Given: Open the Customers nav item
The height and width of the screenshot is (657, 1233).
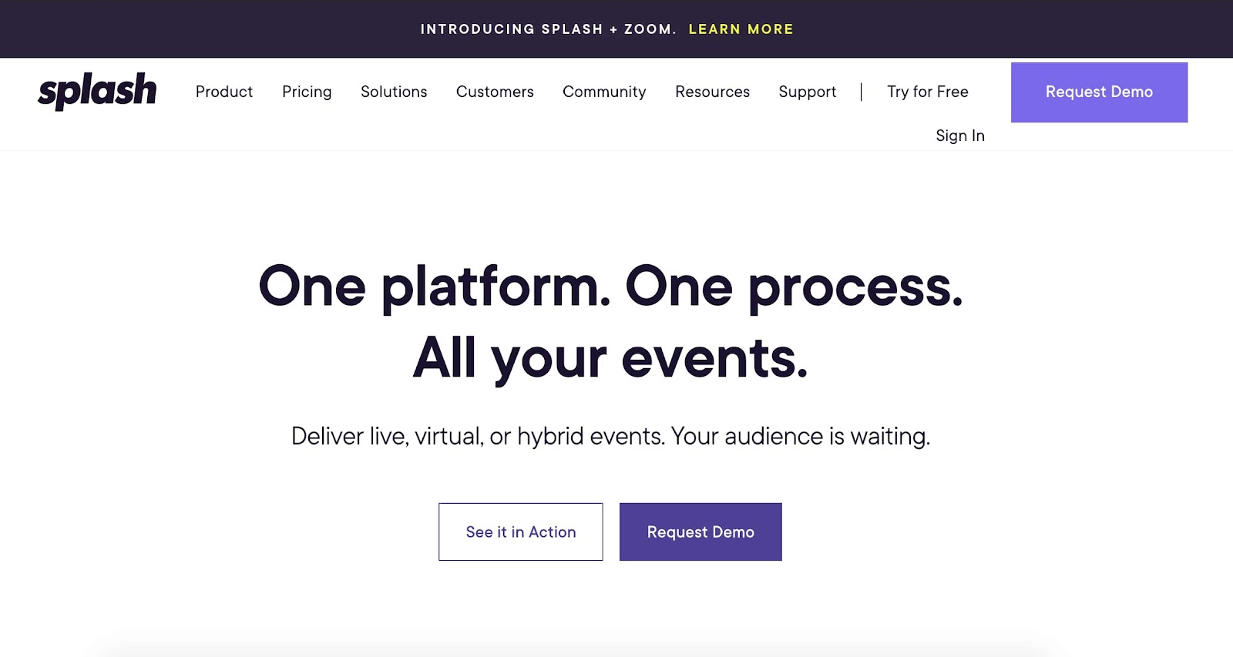Looking at the screenshot, I should tap(495, 92).
